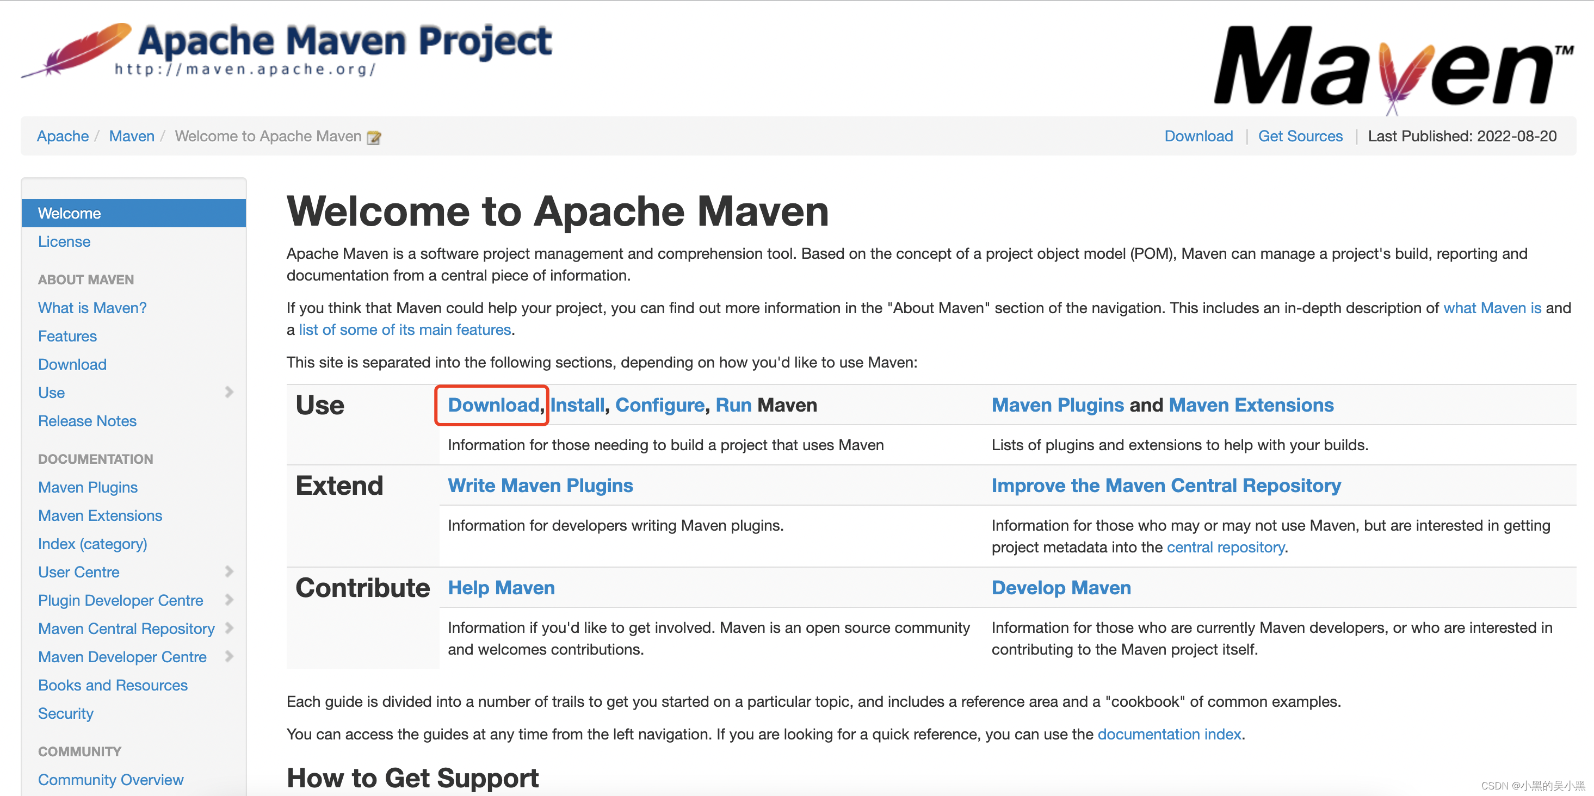Click the central repository inline link
This screenshot has height=796, width=1594.
click(1225, 548)
